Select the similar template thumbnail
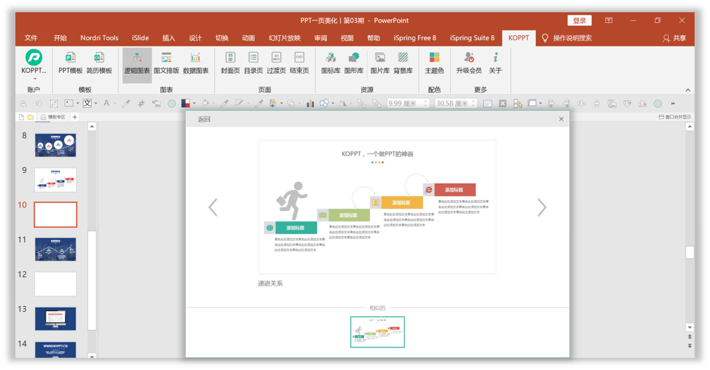 click(x=377, y=332)
